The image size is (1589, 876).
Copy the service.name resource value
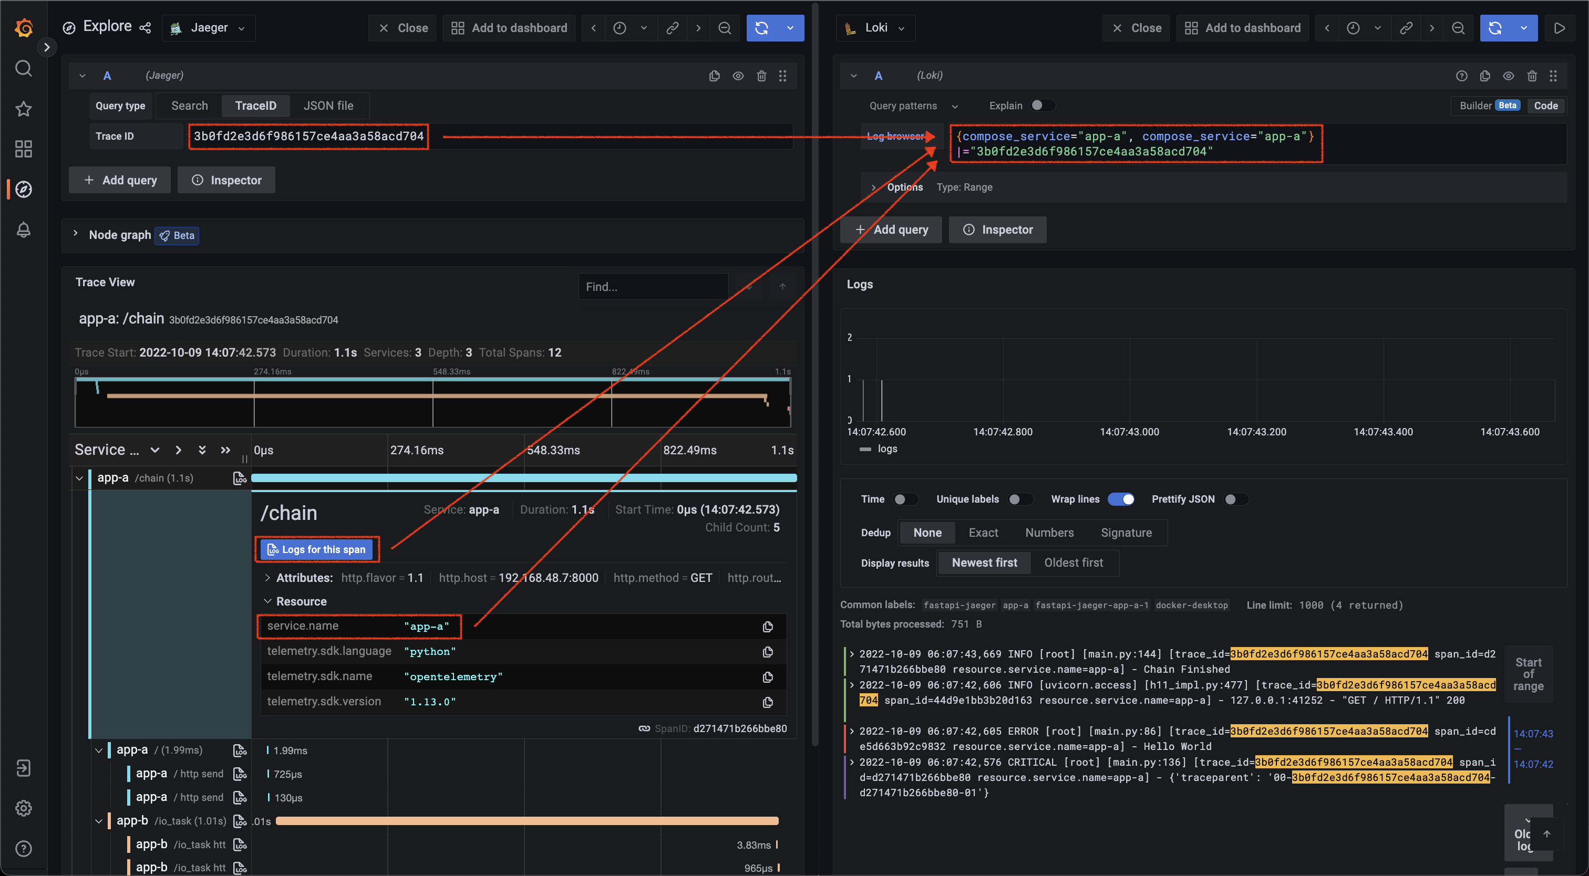point(767,627)
